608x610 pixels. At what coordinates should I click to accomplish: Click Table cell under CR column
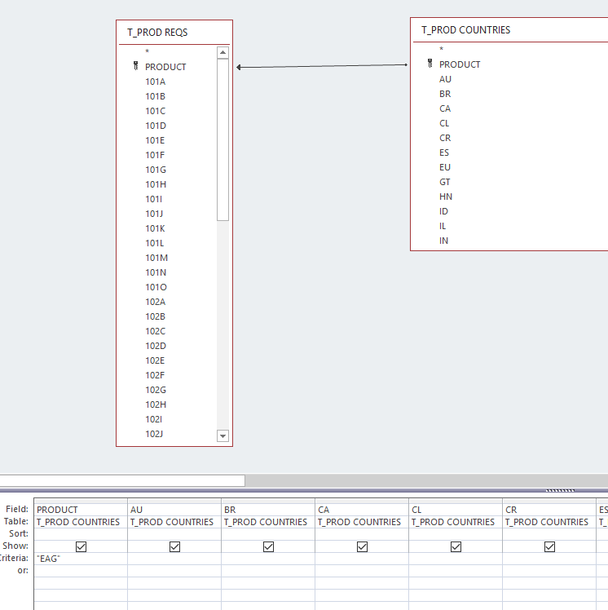(x=549, y=522)
